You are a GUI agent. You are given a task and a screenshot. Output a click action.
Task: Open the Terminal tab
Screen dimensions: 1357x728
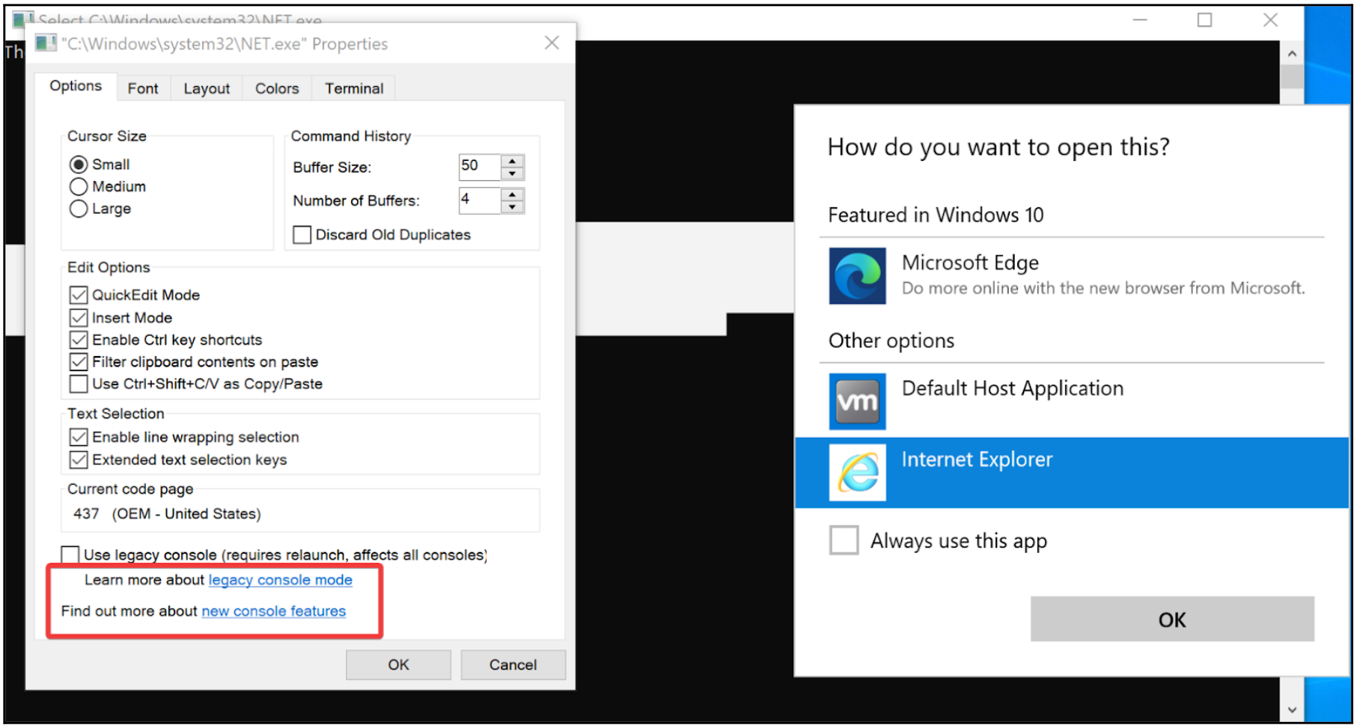354,88
